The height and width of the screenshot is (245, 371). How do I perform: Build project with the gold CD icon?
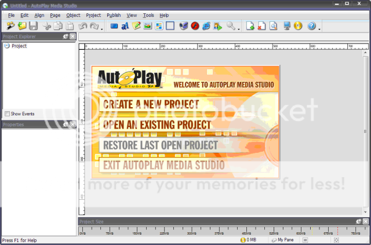point(298,26)
